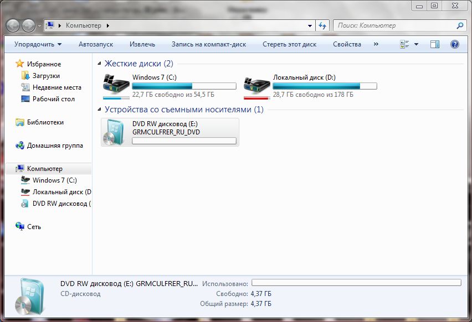Click the Библиотеки icon
Image resolution: width=472 pixels, height=322 pixels.
click(x=20, y=122)
